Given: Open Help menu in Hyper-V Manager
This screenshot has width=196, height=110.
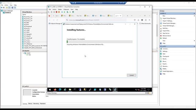Looking at the screenshot, I should (15, 5).
